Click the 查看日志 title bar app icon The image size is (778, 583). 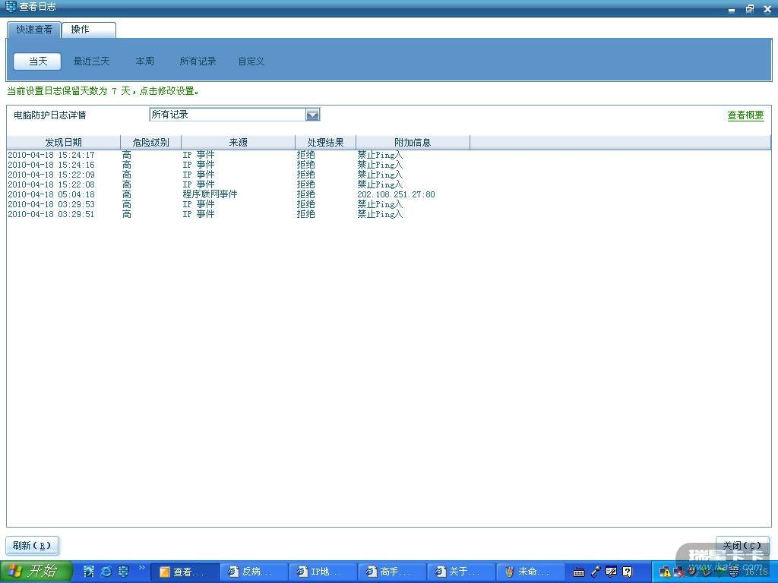pyautogui.click(x=11, y=6)
